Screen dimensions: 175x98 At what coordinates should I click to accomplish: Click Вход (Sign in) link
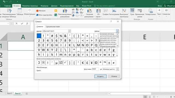click(160, 6)
